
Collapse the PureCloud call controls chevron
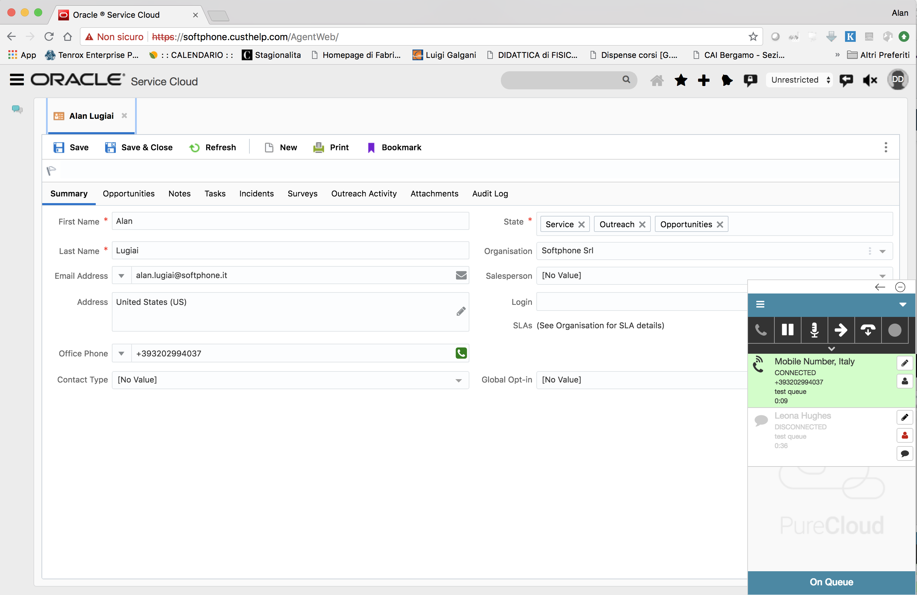832,348
